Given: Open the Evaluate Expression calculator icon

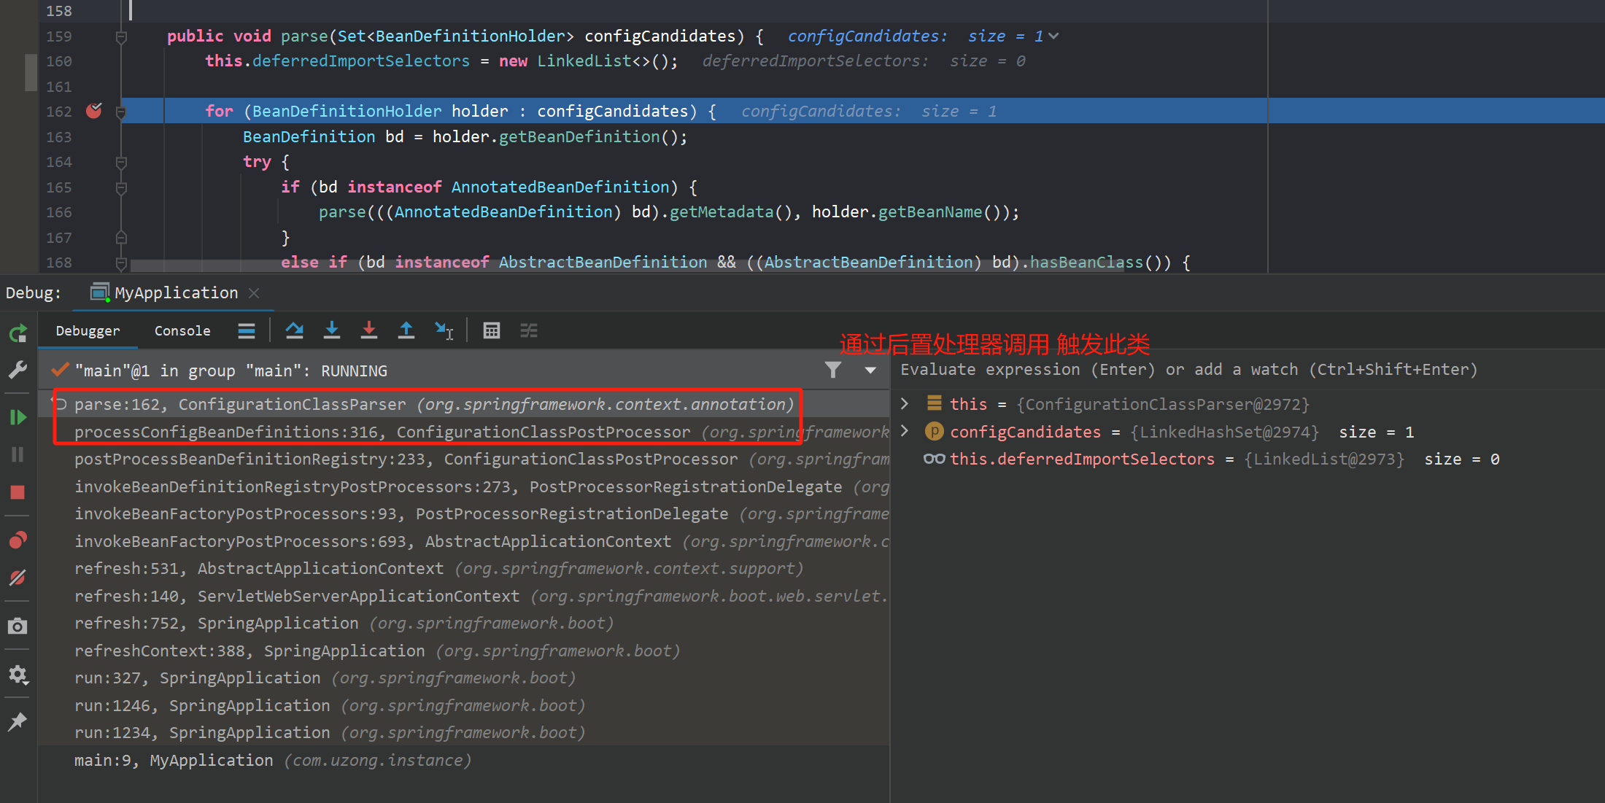Looking at the screenshot, I should pyautogui.click(x=492, y=330).
